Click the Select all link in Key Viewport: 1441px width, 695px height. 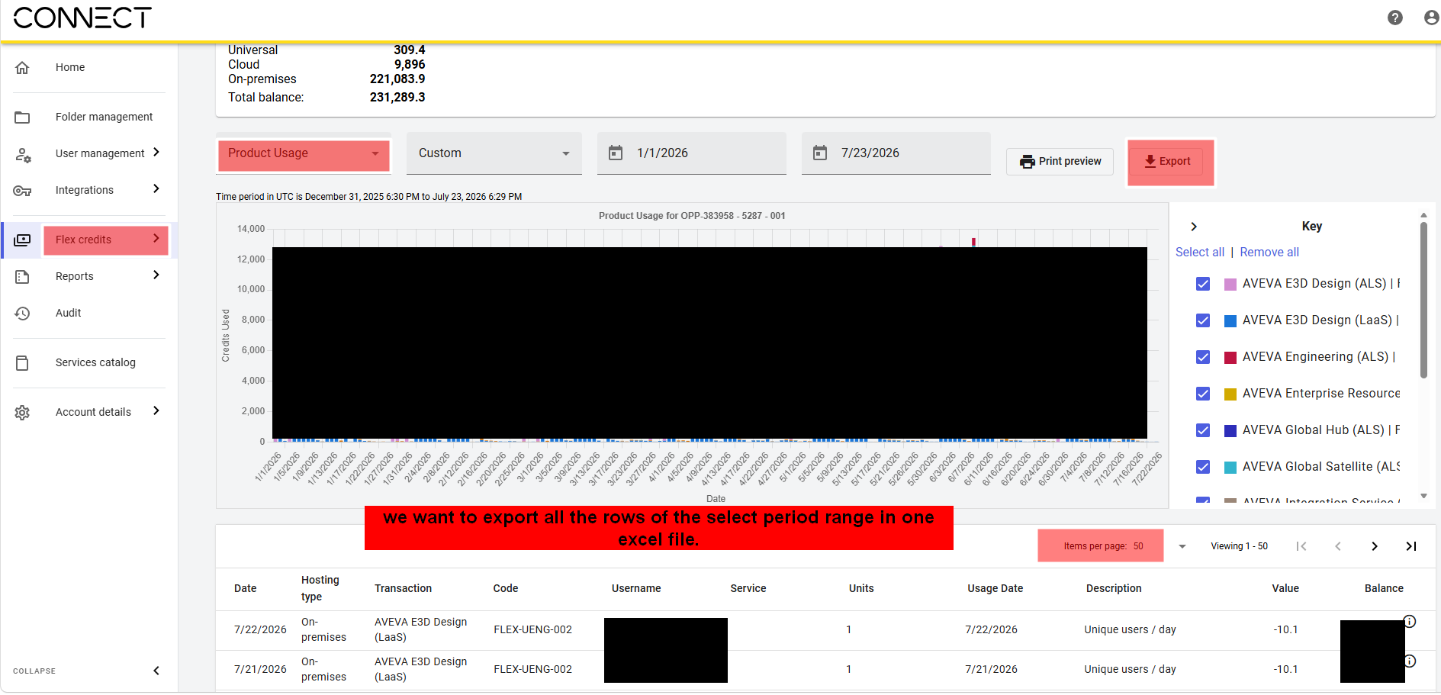[1200, 253]
